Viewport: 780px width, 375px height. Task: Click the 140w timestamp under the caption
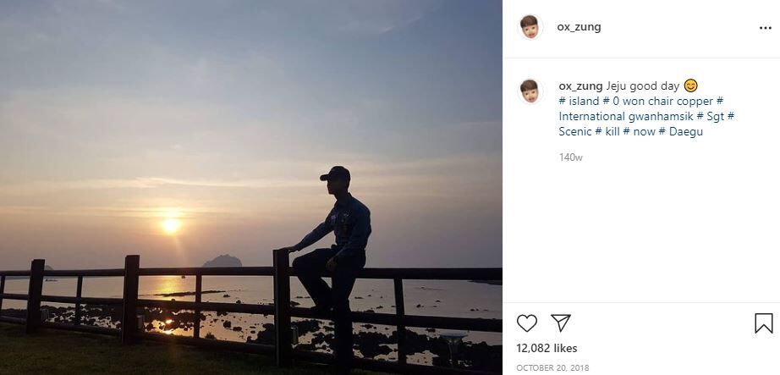coord(570,157)
